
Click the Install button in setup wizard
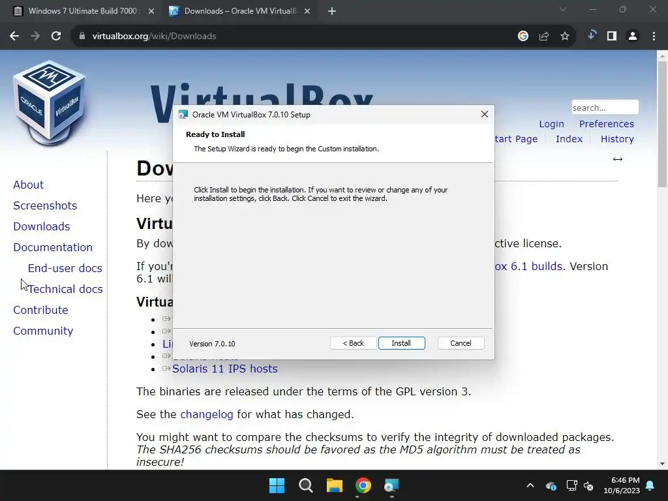pyautogui.click(x=401, y=343)
